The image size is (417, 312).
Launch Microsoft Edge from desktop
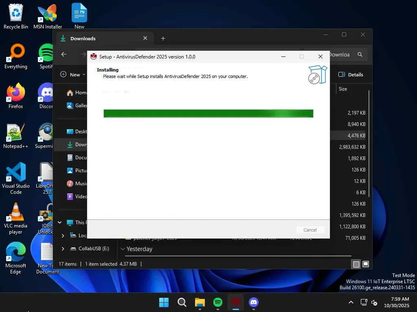(16, 258)
